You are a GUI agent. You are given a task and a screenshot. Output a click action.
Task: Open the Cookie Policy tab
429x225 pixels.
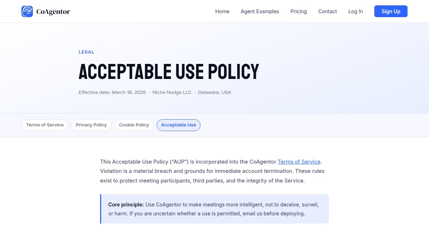click(x=134, y=125)
